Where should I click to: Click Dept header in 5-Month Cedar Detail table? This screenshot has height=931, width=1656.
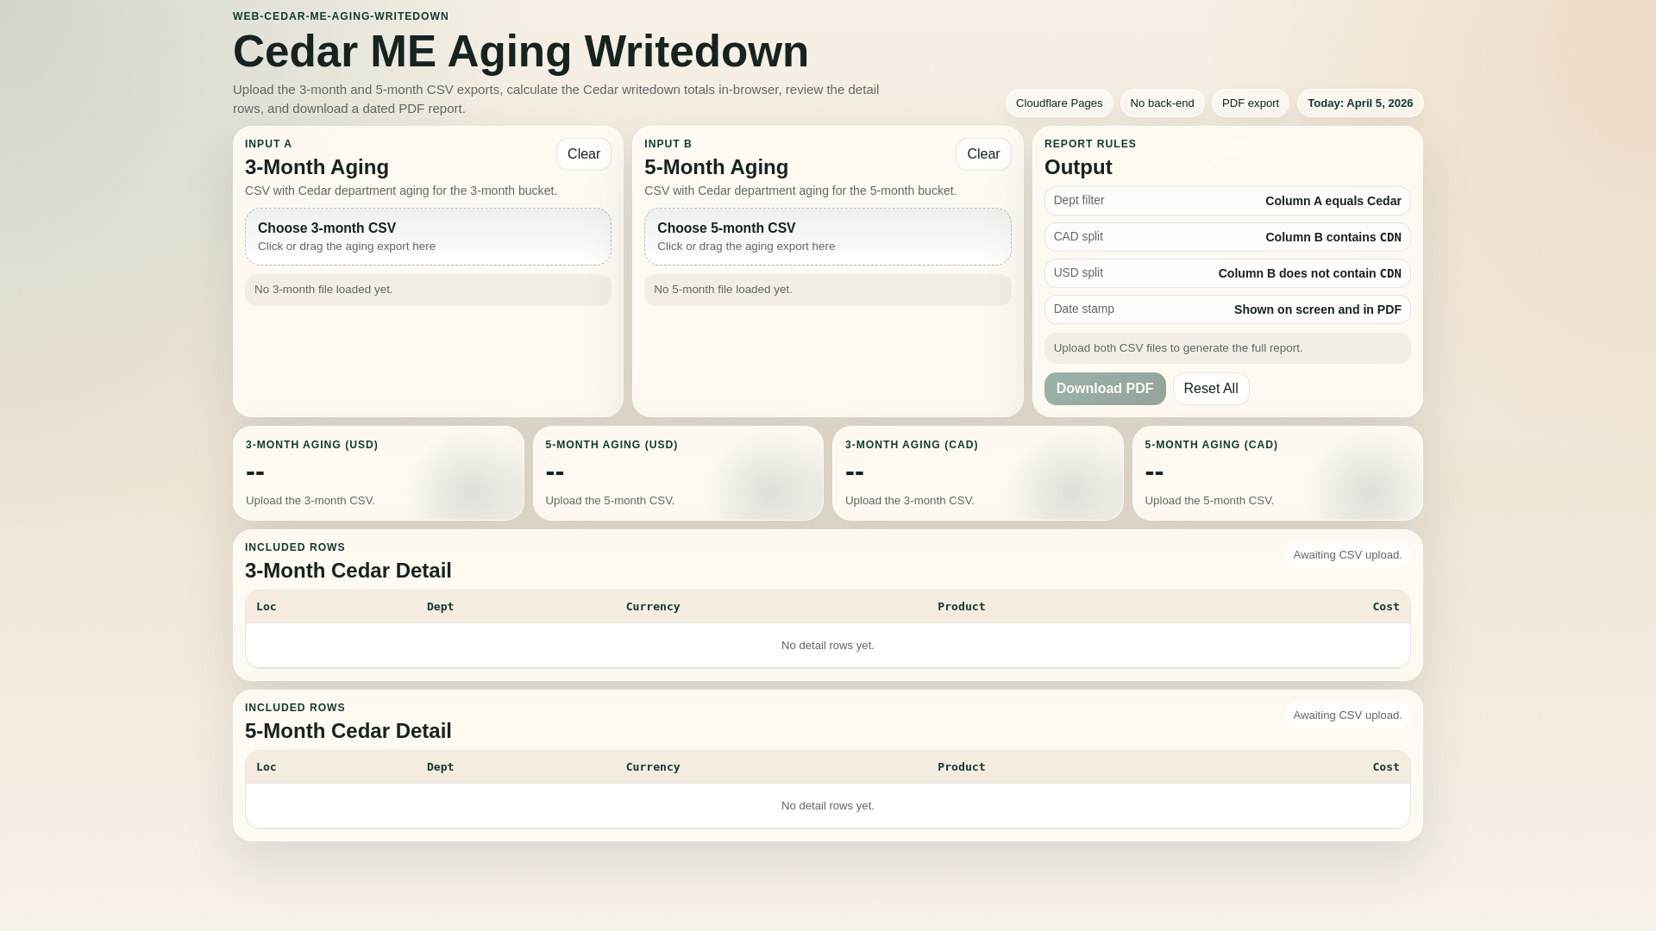pos(440,767)
